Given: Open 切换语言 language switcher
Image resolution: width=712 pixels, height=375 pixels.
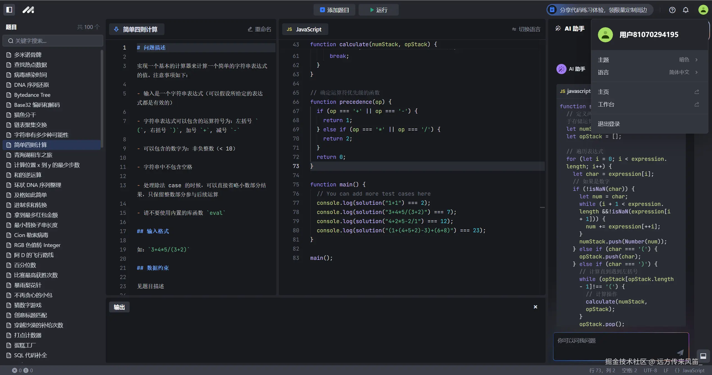Looking at the screenshot, I should pyautogui.click(x=526, y=29).
